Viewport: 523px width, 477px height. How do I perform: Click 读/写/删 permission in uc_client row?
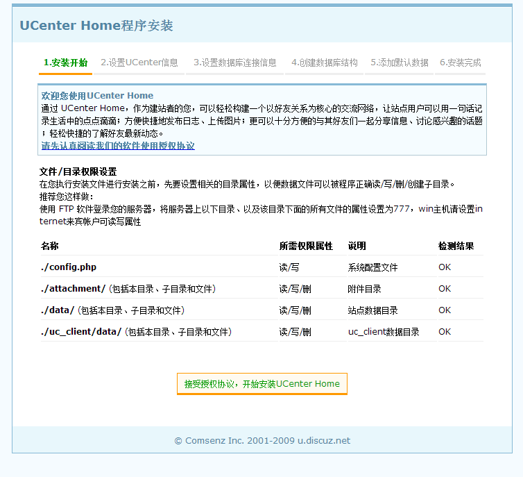pyautogui.click(x=295, y=332)
